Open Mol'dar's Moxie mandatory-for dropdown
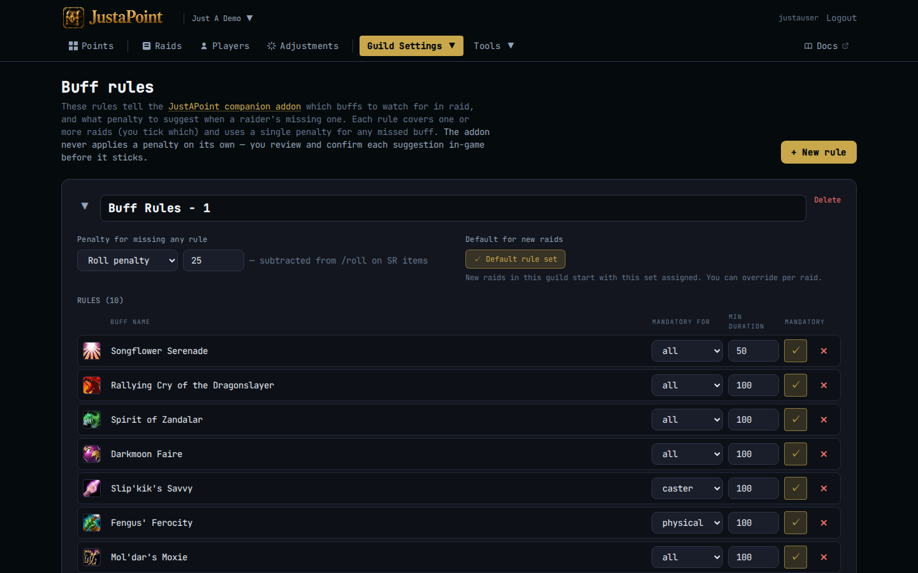 (687, 557)
